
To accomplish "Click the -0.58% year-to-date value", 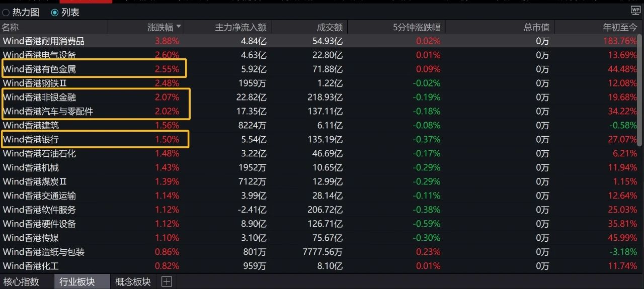I will click(623, 126).
